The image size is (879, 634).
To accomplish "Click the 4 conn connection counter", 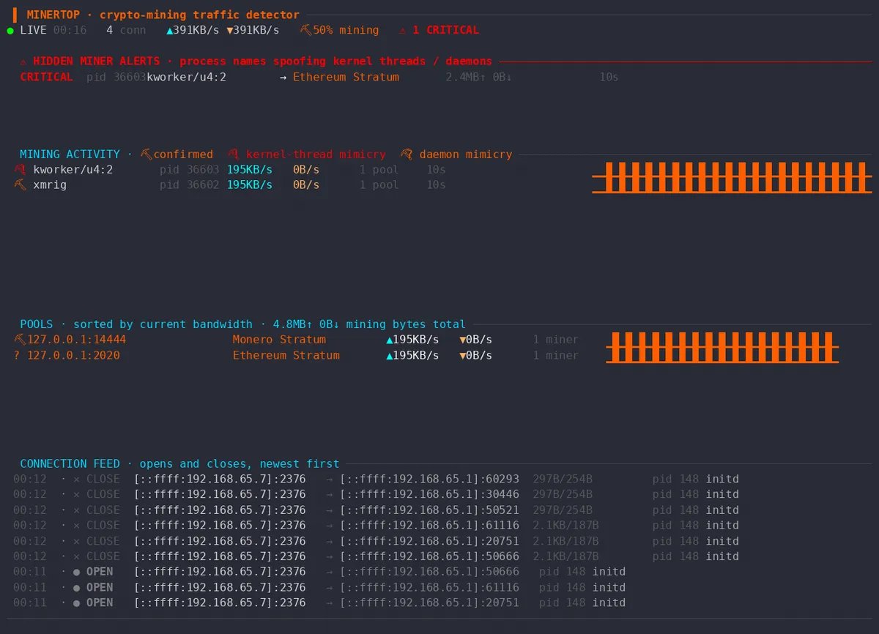I will click(x=126, y=30).
